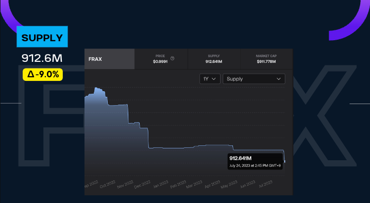
Task: Click the last data point marker on the chart
Action: click(284, 161)
